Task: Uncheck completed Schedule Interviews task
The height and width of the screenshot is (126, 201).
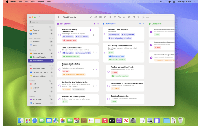Action: tap(151, 32)
